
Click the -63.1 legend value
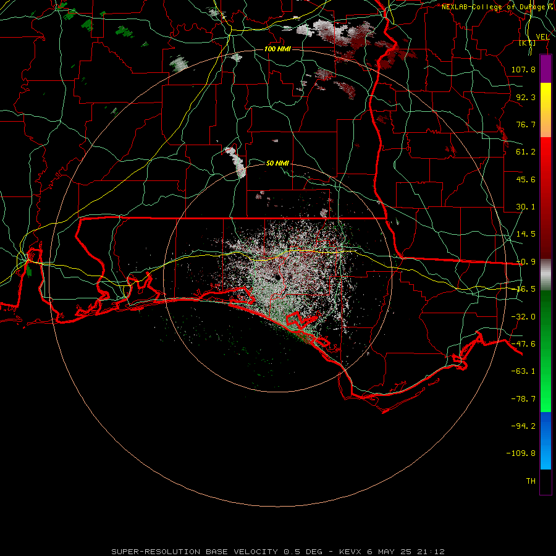[523, 371]
